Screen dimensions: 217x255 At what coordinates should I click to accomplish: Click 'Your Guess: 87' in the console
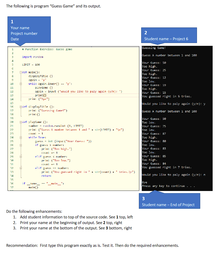click(x=154, y=134)
